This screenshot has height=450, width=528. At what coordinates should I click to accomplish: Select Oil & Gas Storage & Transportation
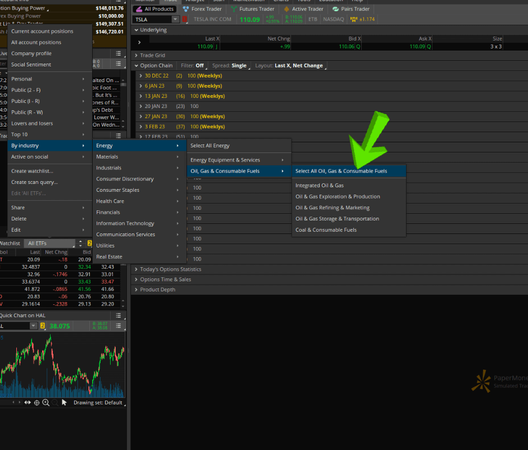349,219
